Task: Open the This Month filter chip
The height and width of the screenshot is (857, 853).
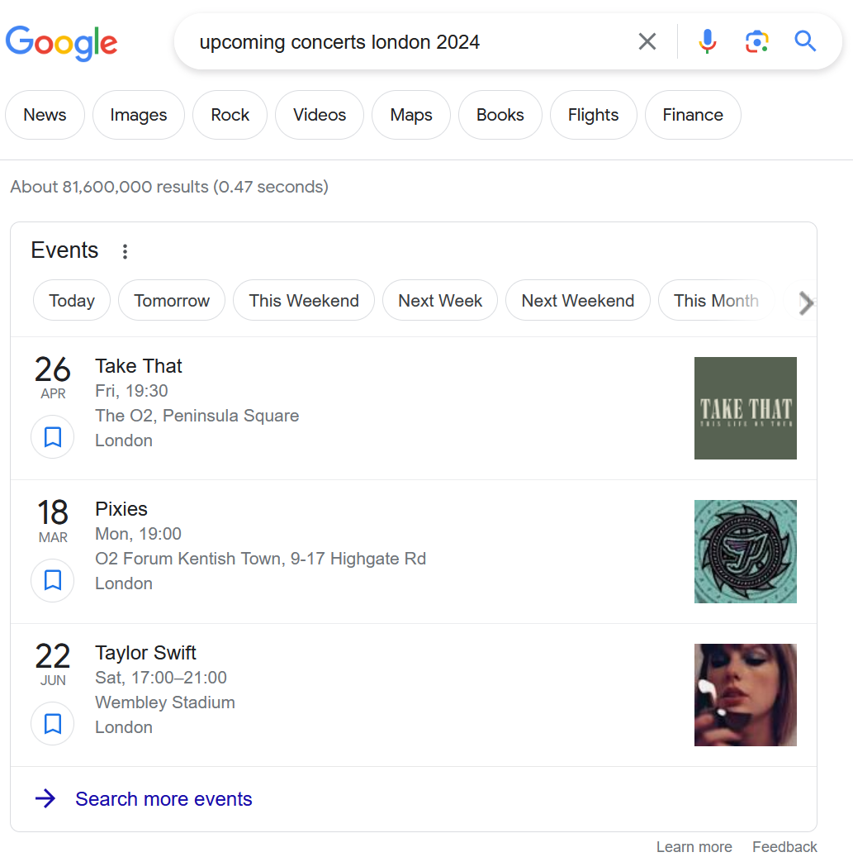Action: 717,300
